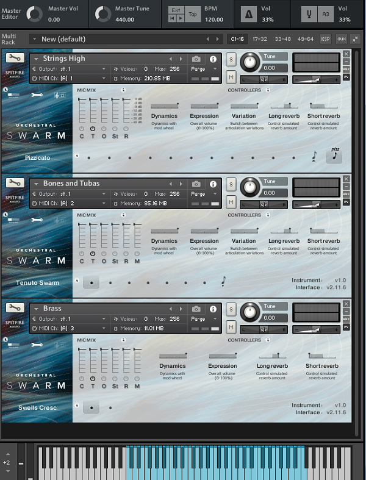Click the camera snapshot icon for Strings High

pos(196,59)
